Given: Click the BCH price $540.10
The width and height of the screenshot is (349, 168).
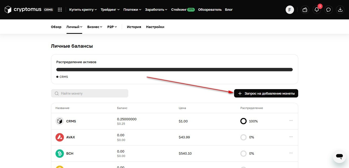Looking at the screenshot, I should tap(185, 154).
